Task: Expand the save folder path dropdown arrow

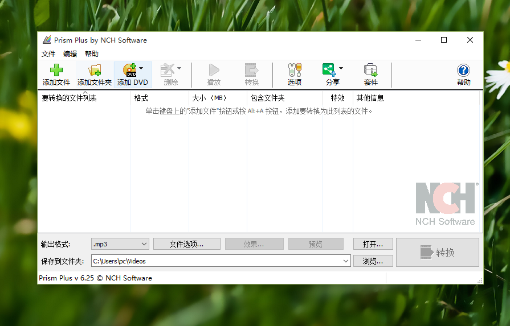Action: click(346, 261)
